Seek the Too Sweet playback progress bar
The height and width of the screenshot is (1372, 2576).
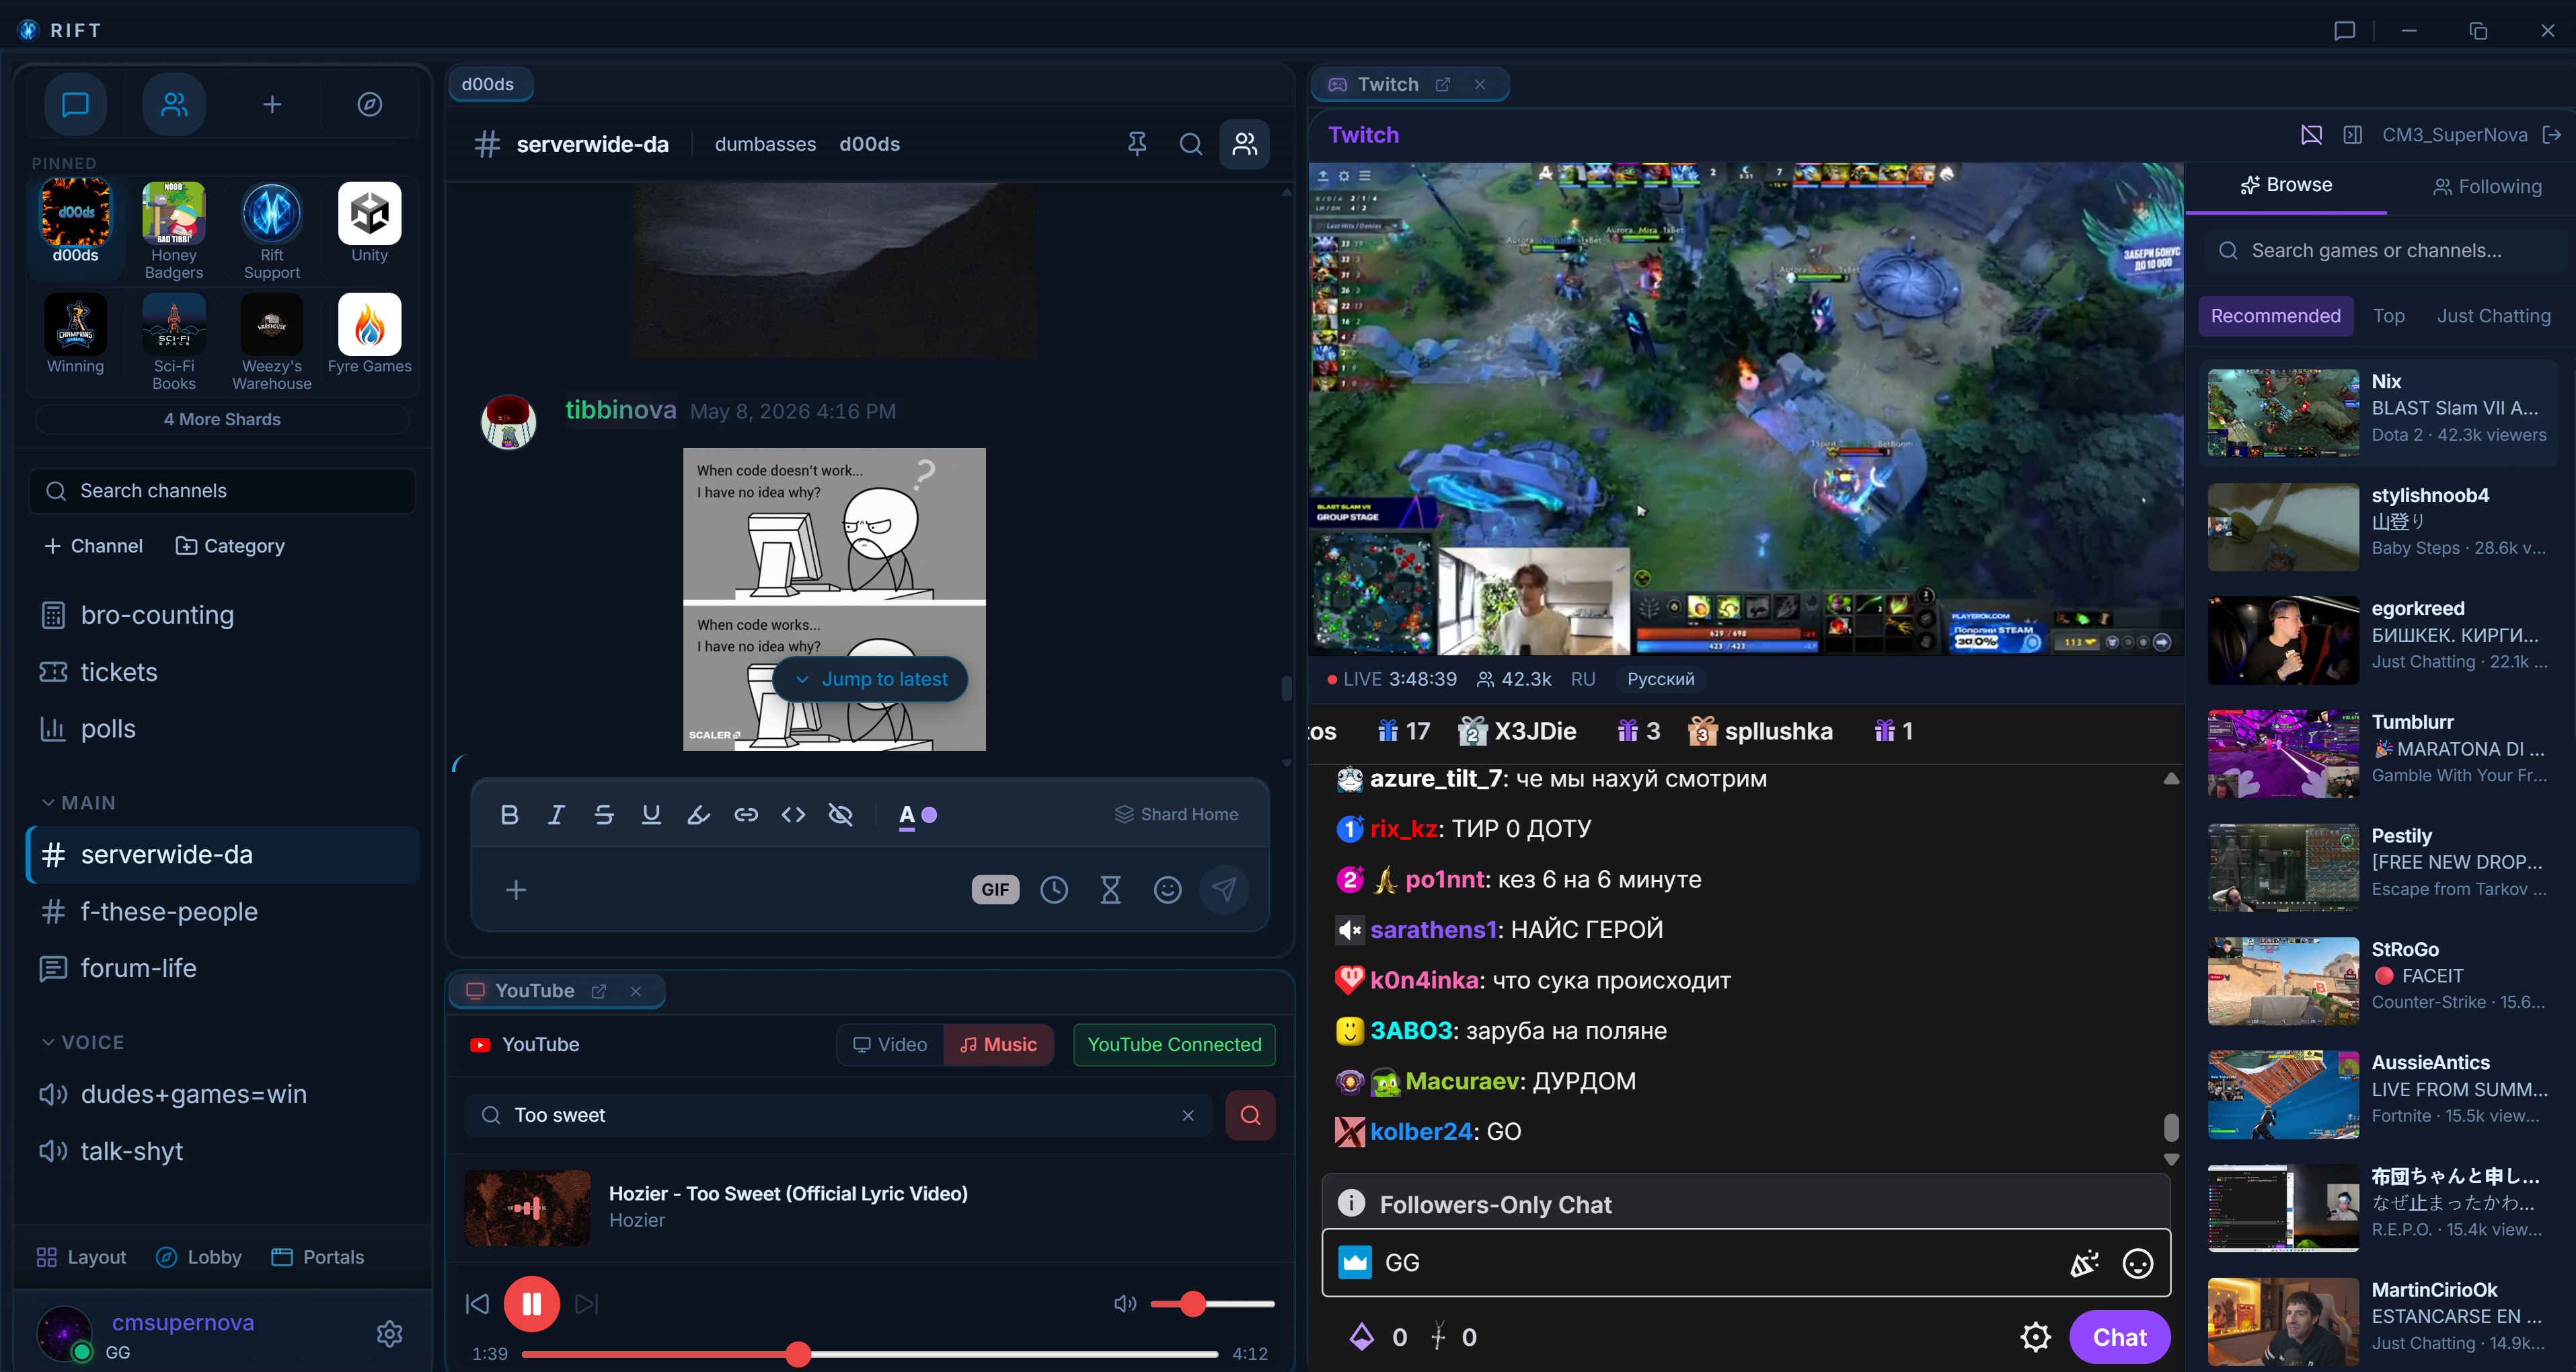click(x=869, y=1354)
